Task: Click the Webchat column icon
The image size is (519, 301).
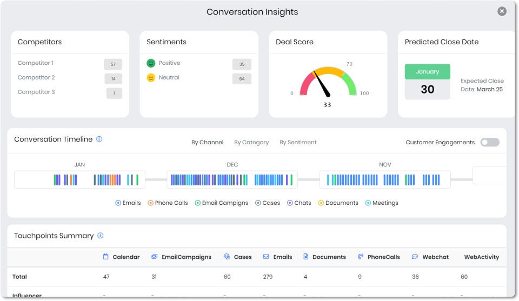Action: pos(415,257)
